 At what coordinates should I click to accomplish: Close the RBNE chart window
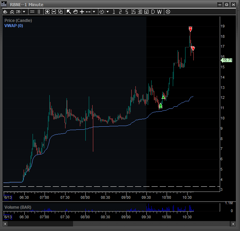coord(233,4)
